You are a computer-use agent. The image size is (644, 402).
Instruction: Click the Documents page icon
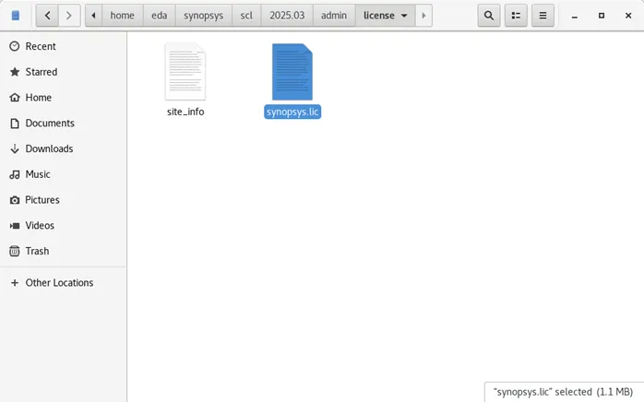[15, 124]
